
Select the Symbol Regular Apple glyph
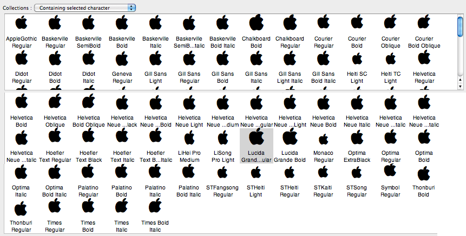coord(390,170)
